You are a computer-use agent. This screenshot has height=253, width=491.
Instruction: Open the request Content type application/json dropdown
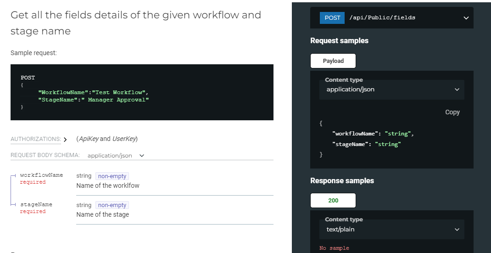pos(391,90)
